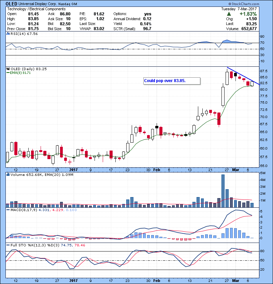The width and height of the screenshot is (273, 284).
Task: Click the Bid Size value
Action: pos(68,29)
